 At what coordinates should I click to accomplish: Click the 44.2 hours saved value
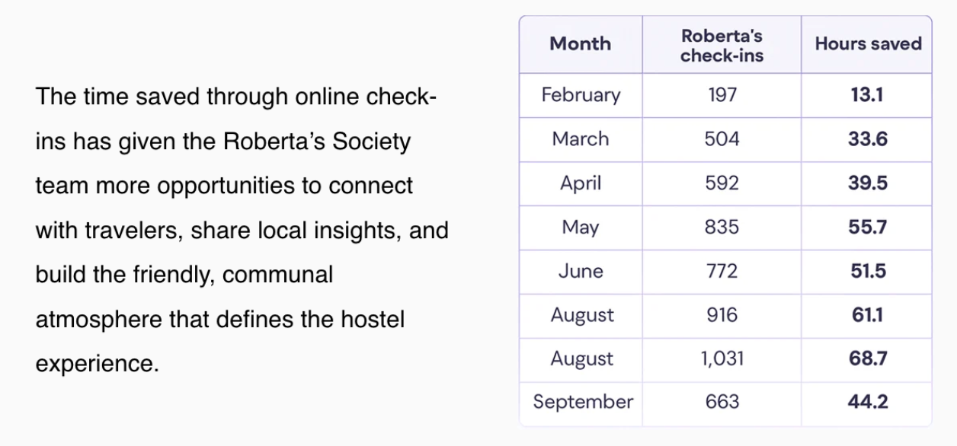click(867, 402)
